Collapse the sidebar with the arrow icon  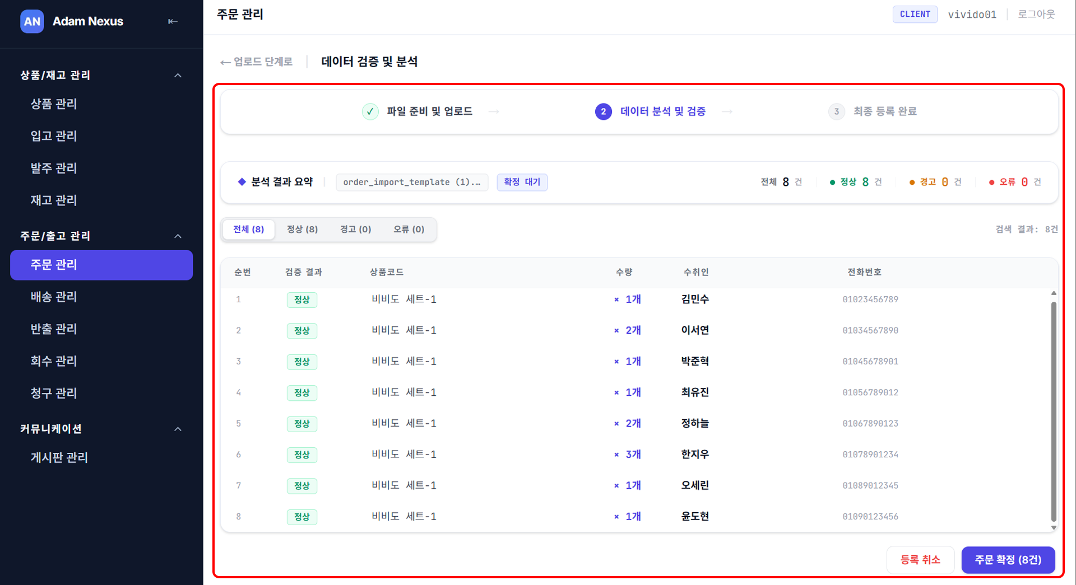tap(173, 21)
